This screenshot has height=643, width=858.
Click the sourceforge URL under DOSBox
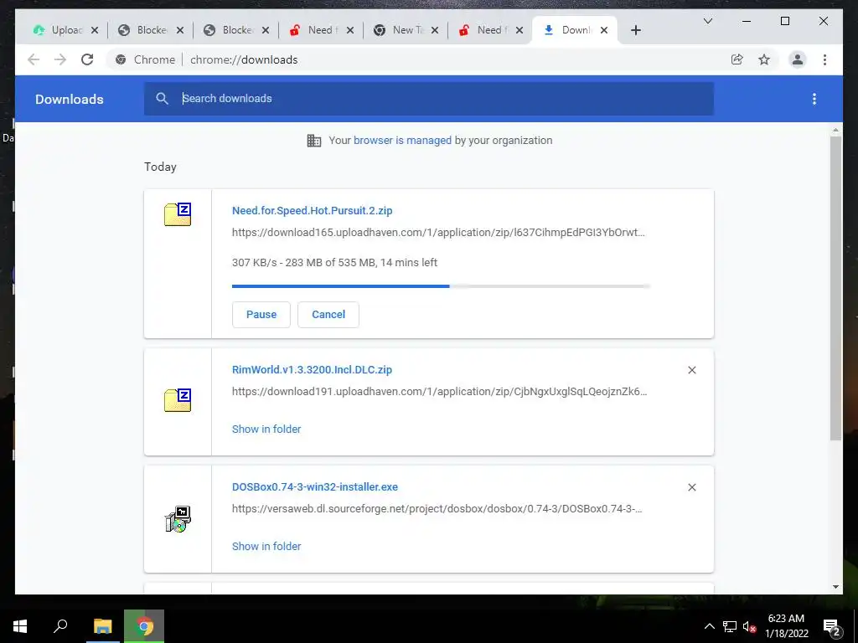437,508
